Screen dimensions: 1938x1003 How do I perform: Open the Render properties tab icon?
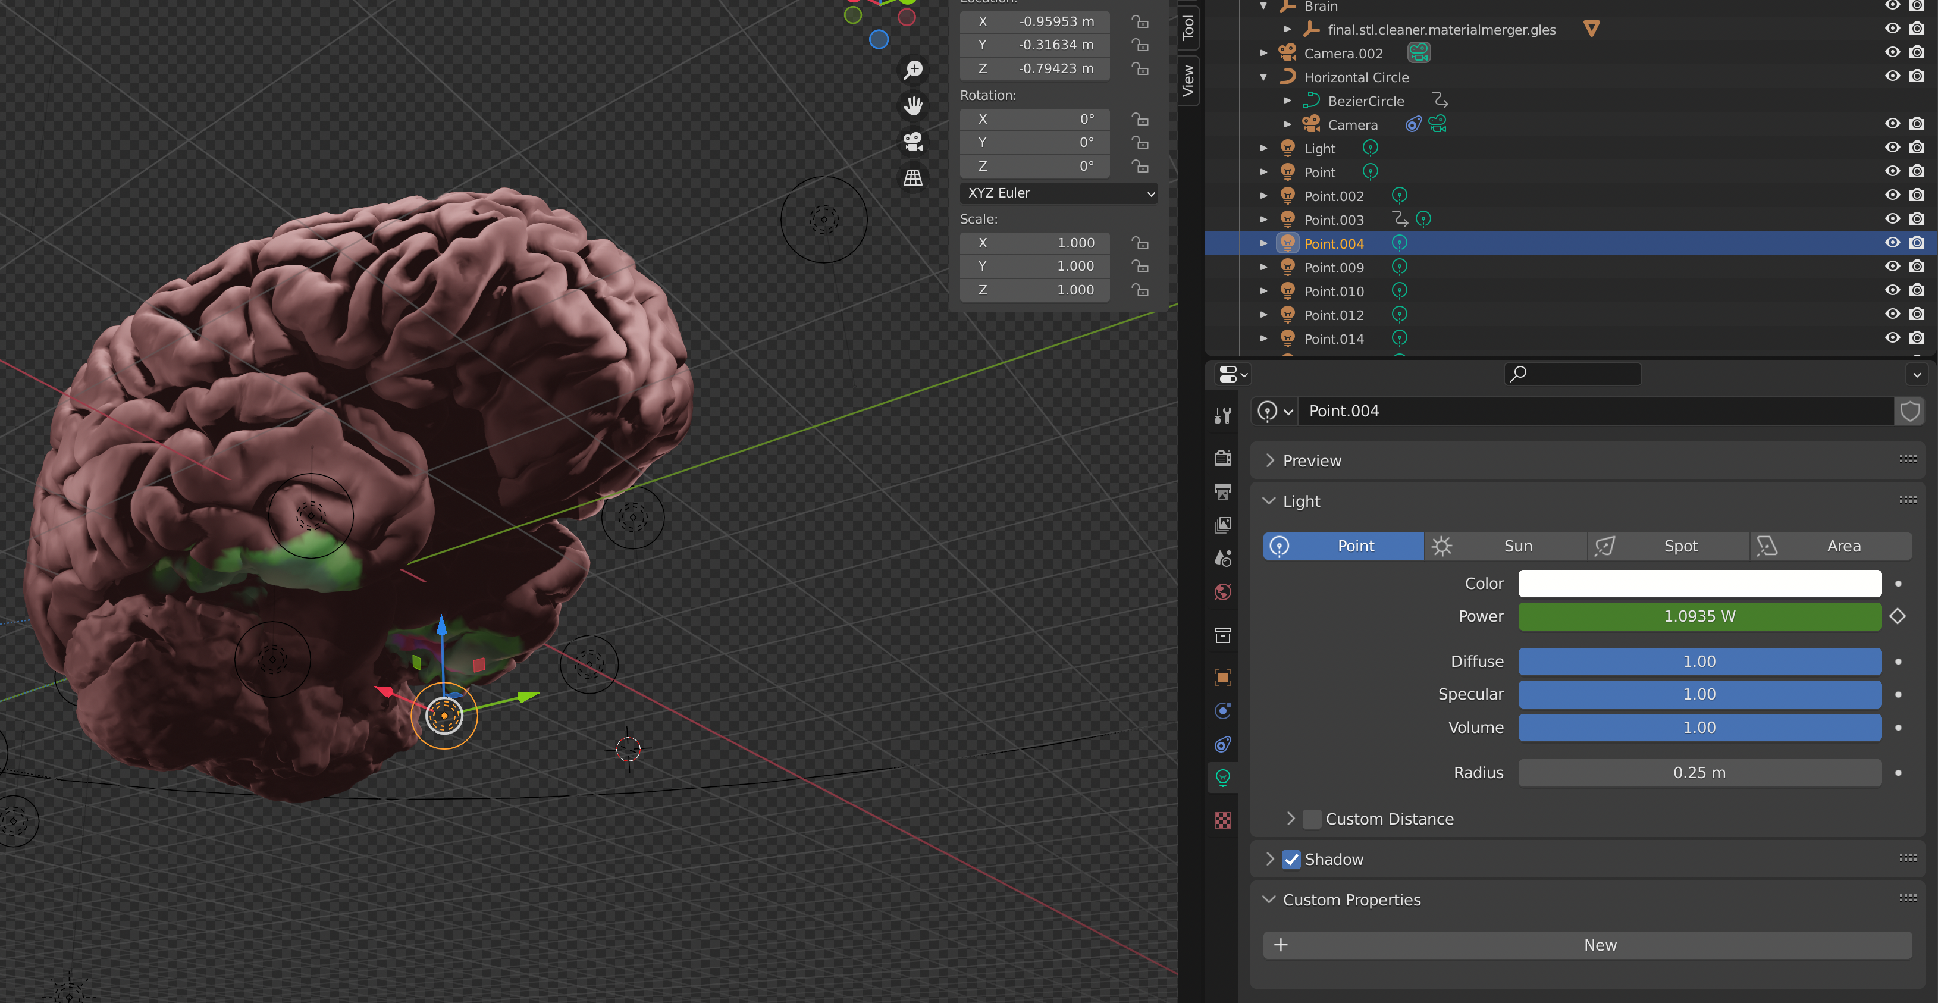1222,457
